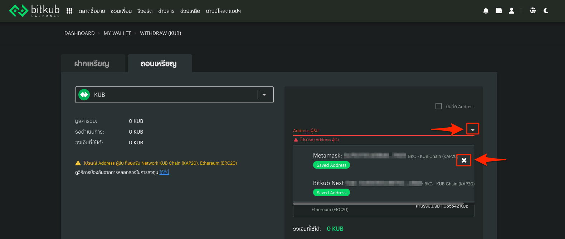Screen dimensions: 565x239
Task: Choose the Bitkub Next saved address entry
Action: (x=384, y=188)
